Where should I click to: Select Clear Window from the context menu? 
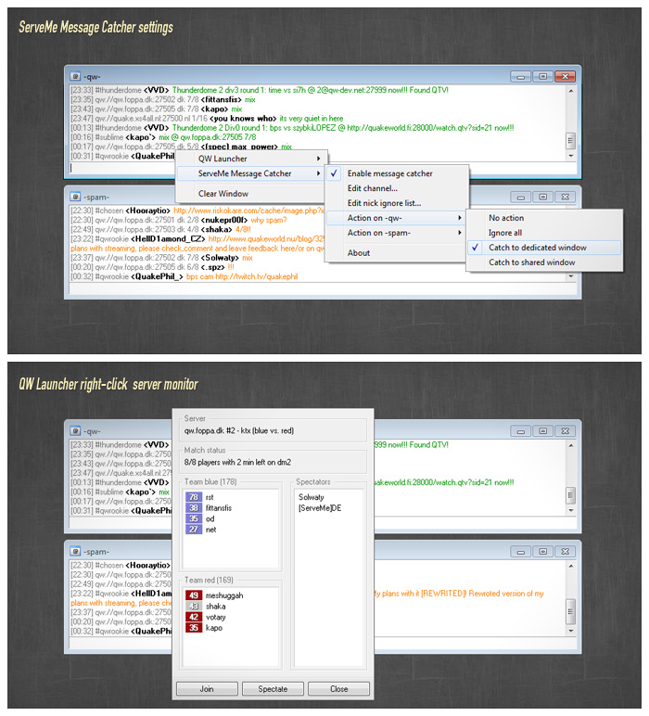pos(223,194)
